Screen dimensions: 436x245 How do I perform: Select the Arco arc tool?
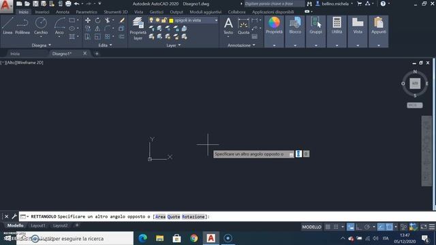click(59, 26)
